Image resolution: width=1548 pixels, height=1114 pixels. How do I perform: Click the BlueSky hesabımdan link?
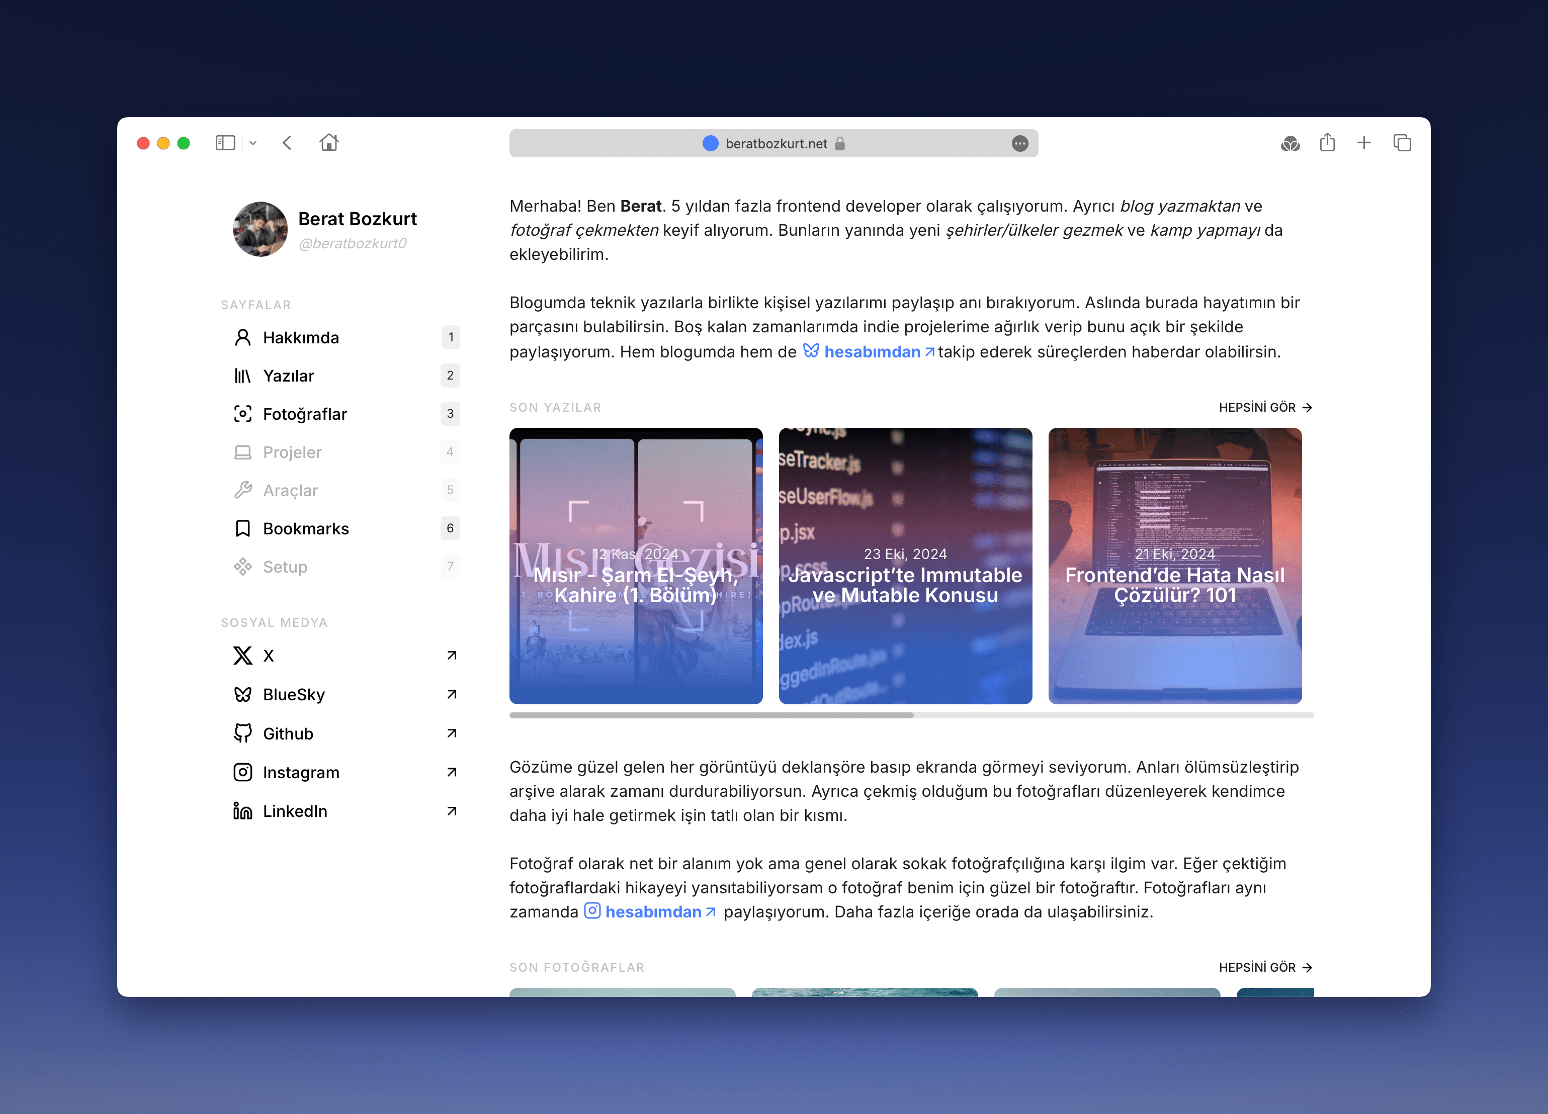click(871, 352)
